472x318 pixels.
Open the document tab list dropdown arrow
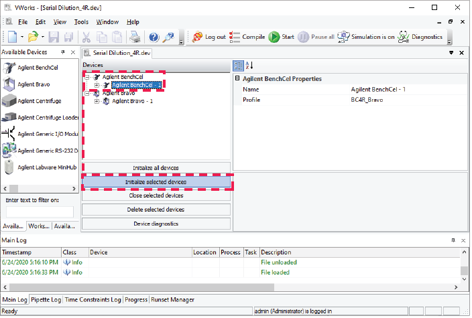pyautogui.click(x=451, y=53)
